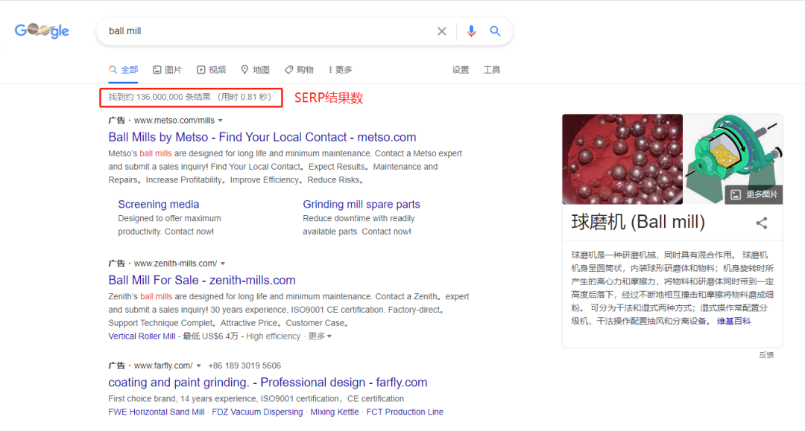This screenshot has width=805, height=431.
Task: Open 更多图片 on the mill image
Action: coord(754,195)
